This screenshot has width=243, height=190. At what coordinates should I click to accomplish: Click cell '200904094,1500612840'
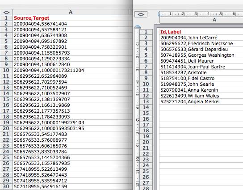(71, 64)
